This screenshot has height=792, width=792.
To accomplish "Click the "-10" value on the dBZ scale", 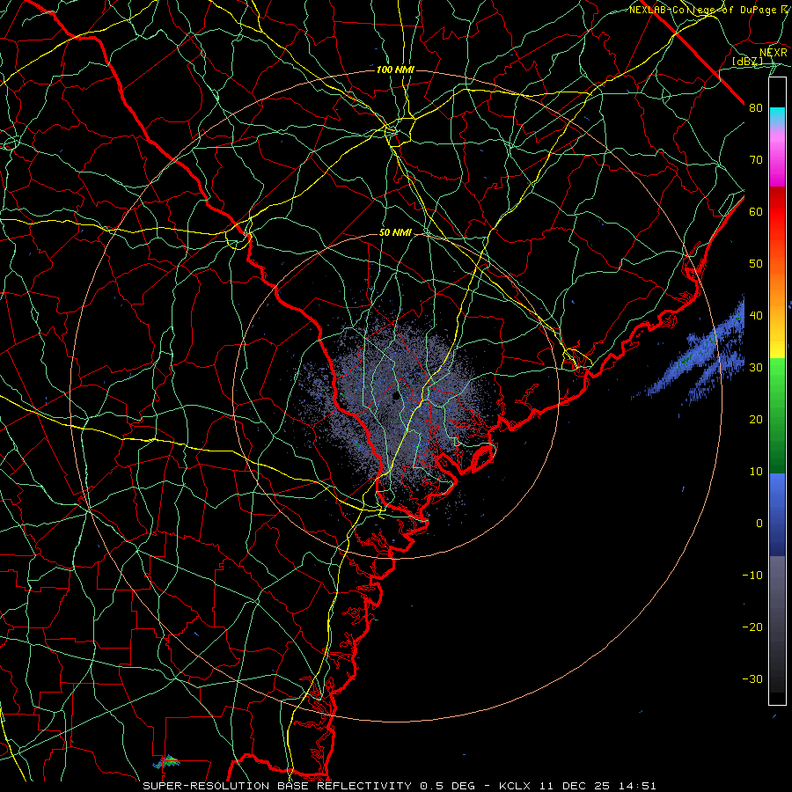I will [x=752, y=576].
